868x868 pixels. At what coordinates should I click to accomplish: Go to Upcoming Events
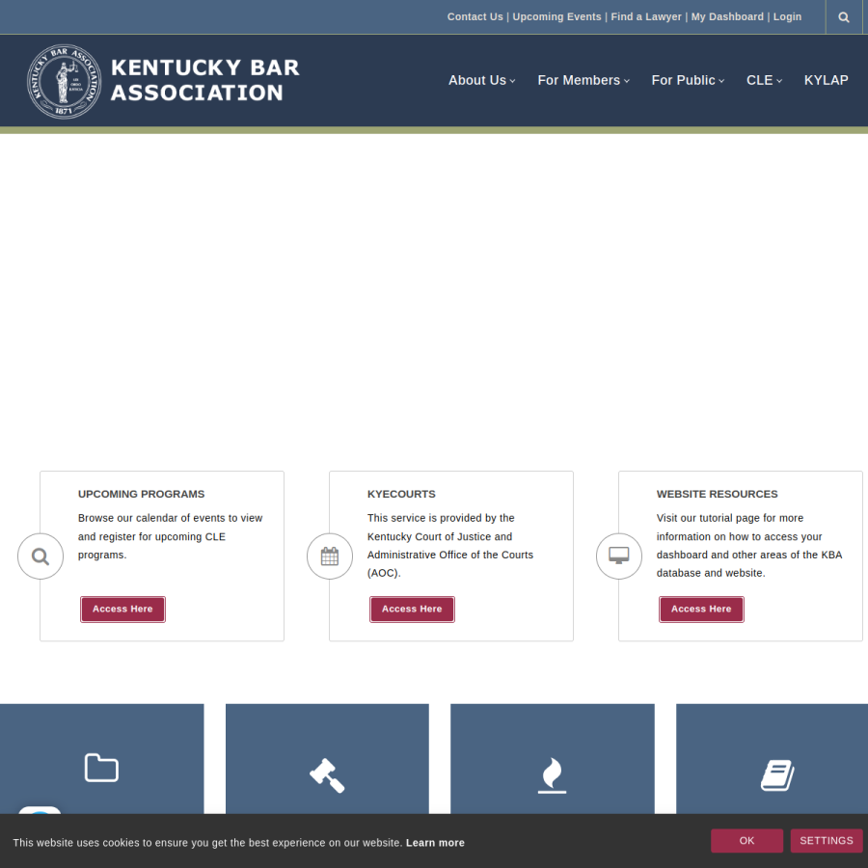[x=556, y=16]
